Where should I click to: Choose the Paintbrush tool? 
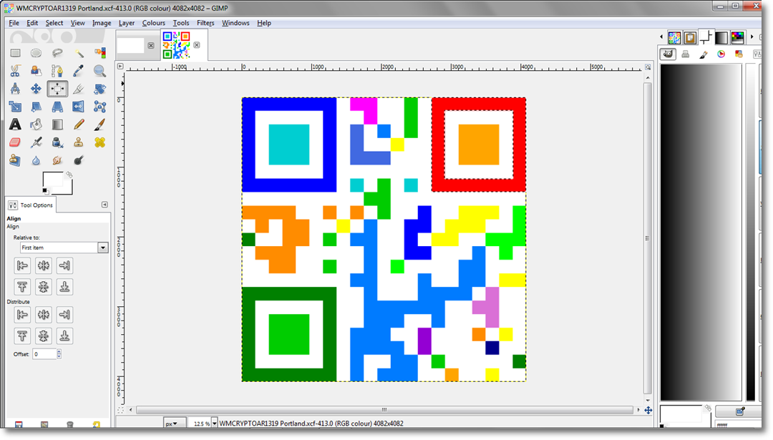coord(99,124)
